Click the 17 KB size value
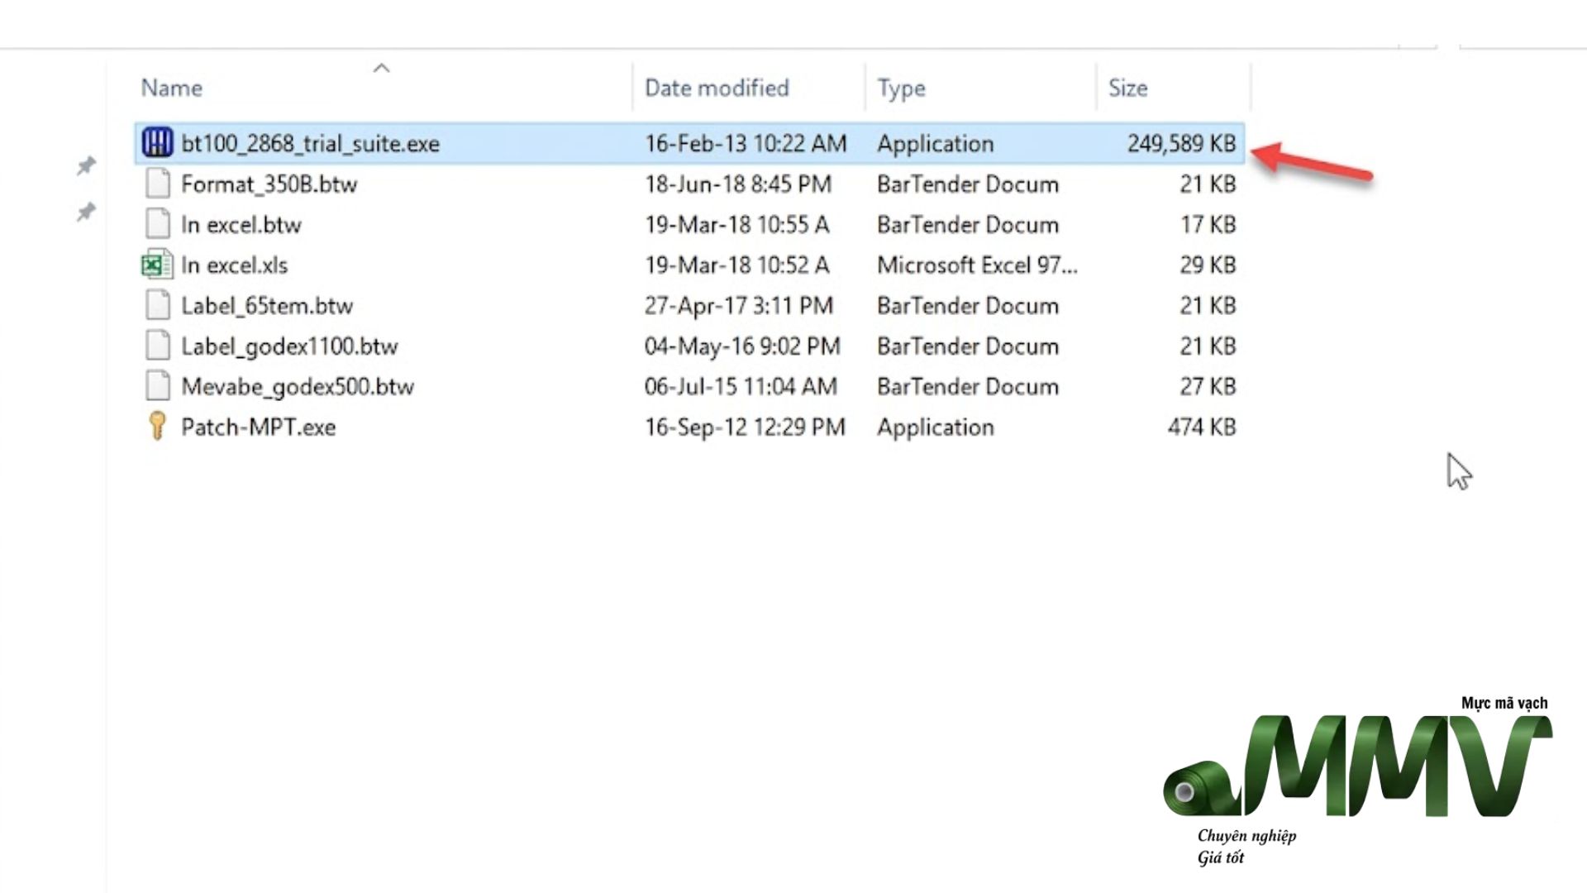Image resolution: width=1587 pixels, height=893 pixels. click(x=1208, y=224)
